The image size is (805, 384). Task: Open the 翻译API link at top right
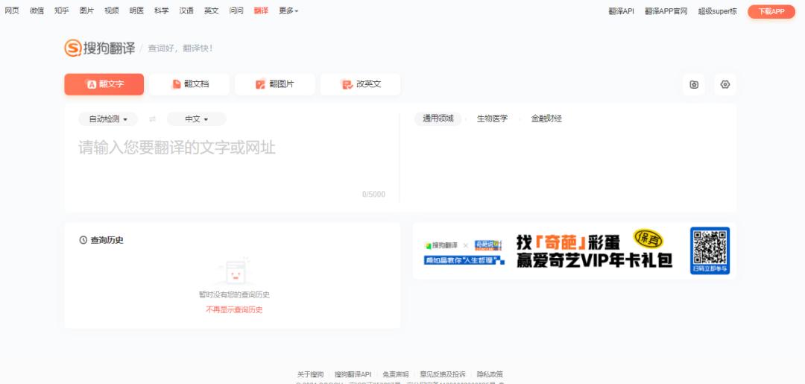(x=621, y=11)
